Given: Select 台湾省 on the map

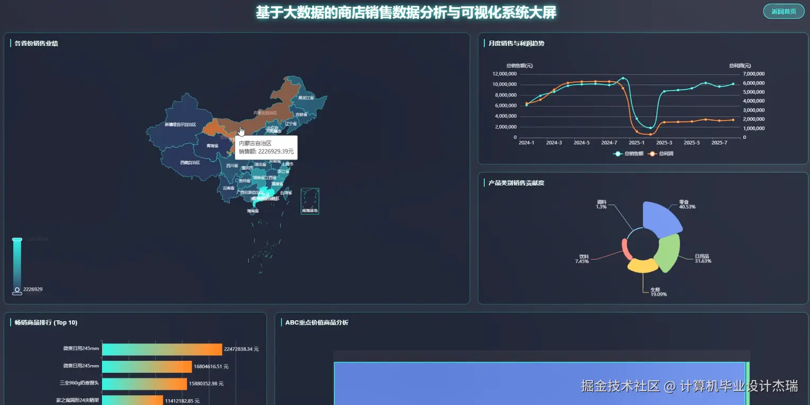Looking at the screenshot, I should (x=286, y=193).
